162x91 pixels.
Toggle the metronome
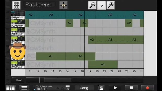[x=101, y=88]
